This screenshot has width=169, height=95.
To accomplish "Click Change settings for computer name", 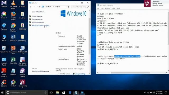I will point(80,74).
